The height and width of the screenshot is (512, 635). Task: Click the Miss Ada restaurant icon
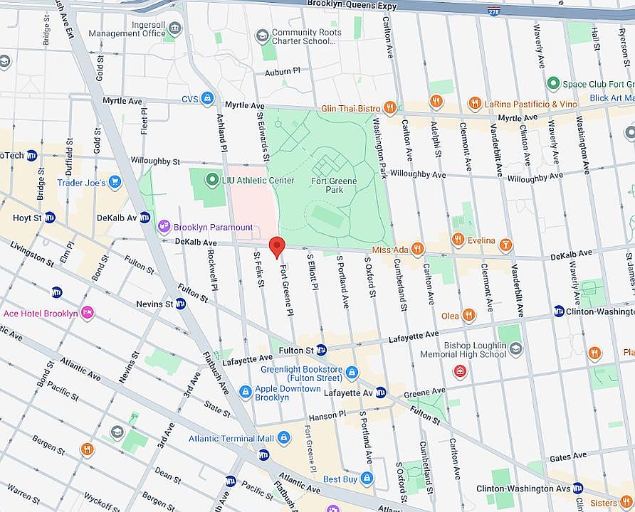point(418,249)
